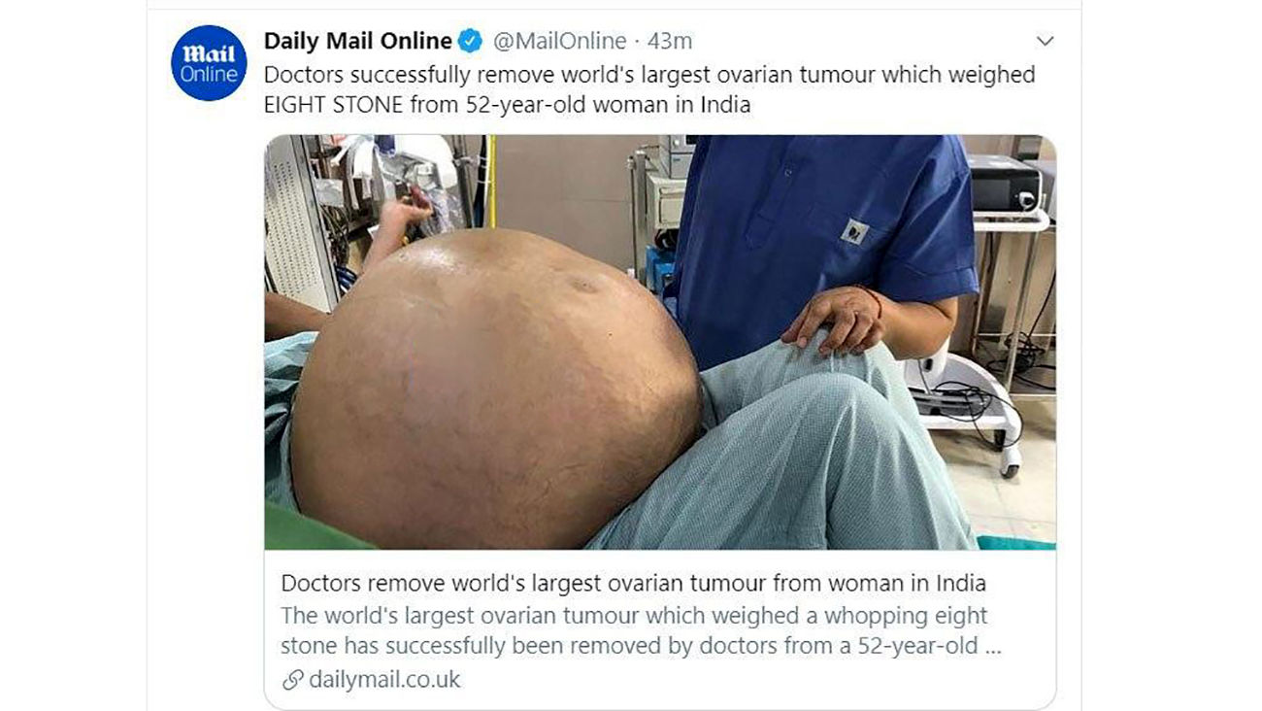The image size is (1262, 711).
Task: Click the blue scrubs pocket logo in photo
Action: click(855, 231)
